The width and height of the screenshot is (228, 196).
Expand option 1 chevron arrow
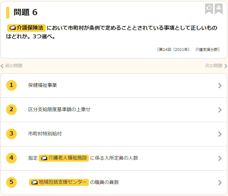point(220,85)
